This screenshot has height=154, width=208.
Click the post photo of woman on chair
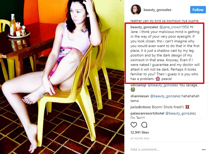62,77
